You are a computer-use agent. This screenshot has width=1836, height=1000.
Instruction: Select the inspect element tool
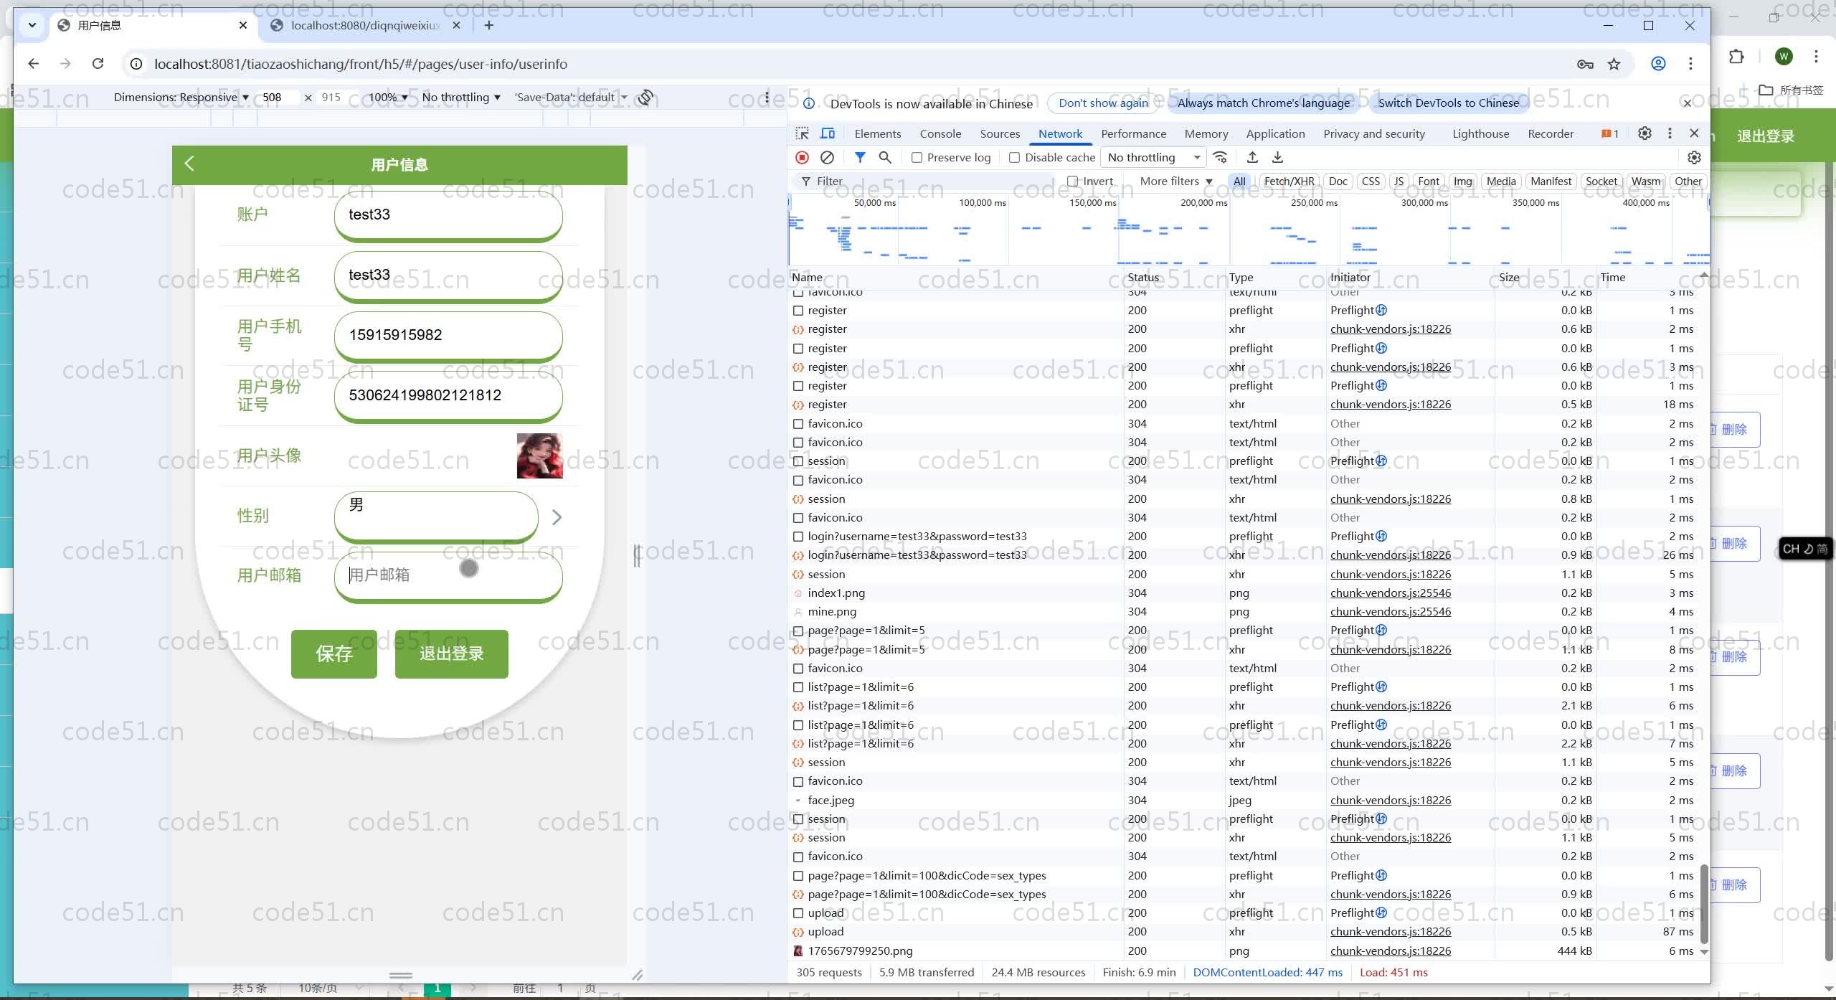coord(801,133)
